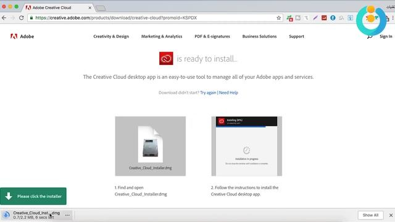This screenshot has height=222, width=395.
Task: Open the Creativity & Design menu
Action: point(111,36)
